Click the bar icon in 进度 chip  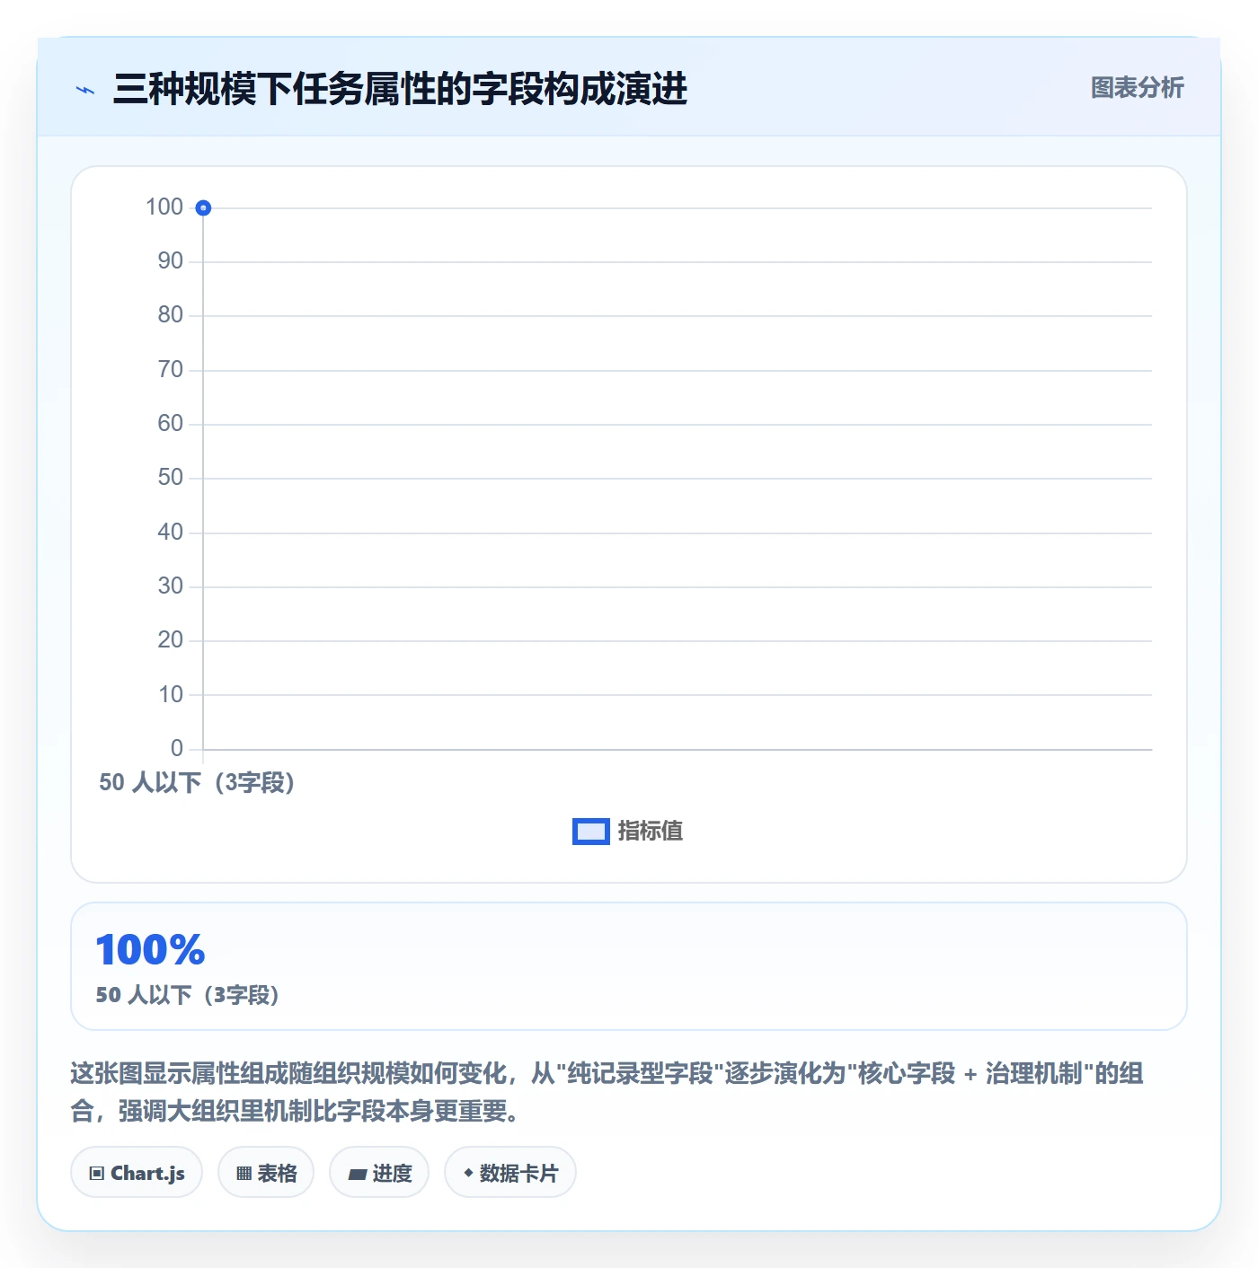pos(357,1174)
